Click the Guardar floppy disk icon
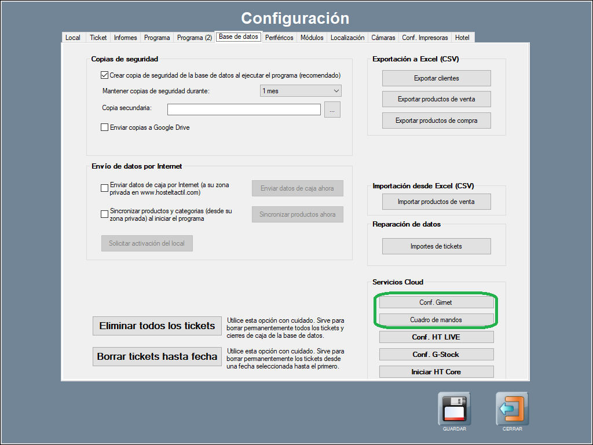The width and height of the screenshot is (593, 445). [454, 408]
